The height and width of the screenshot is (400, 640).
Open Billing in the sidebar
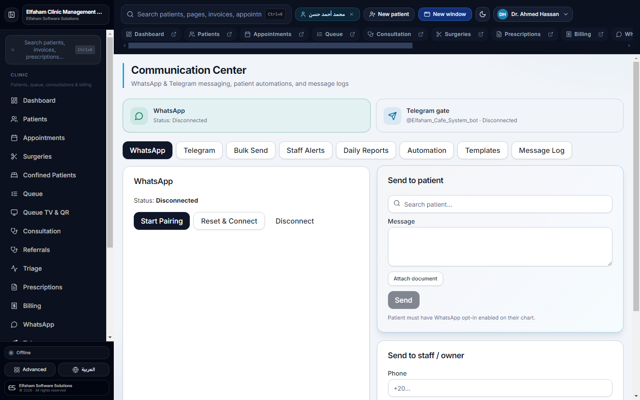53,306
